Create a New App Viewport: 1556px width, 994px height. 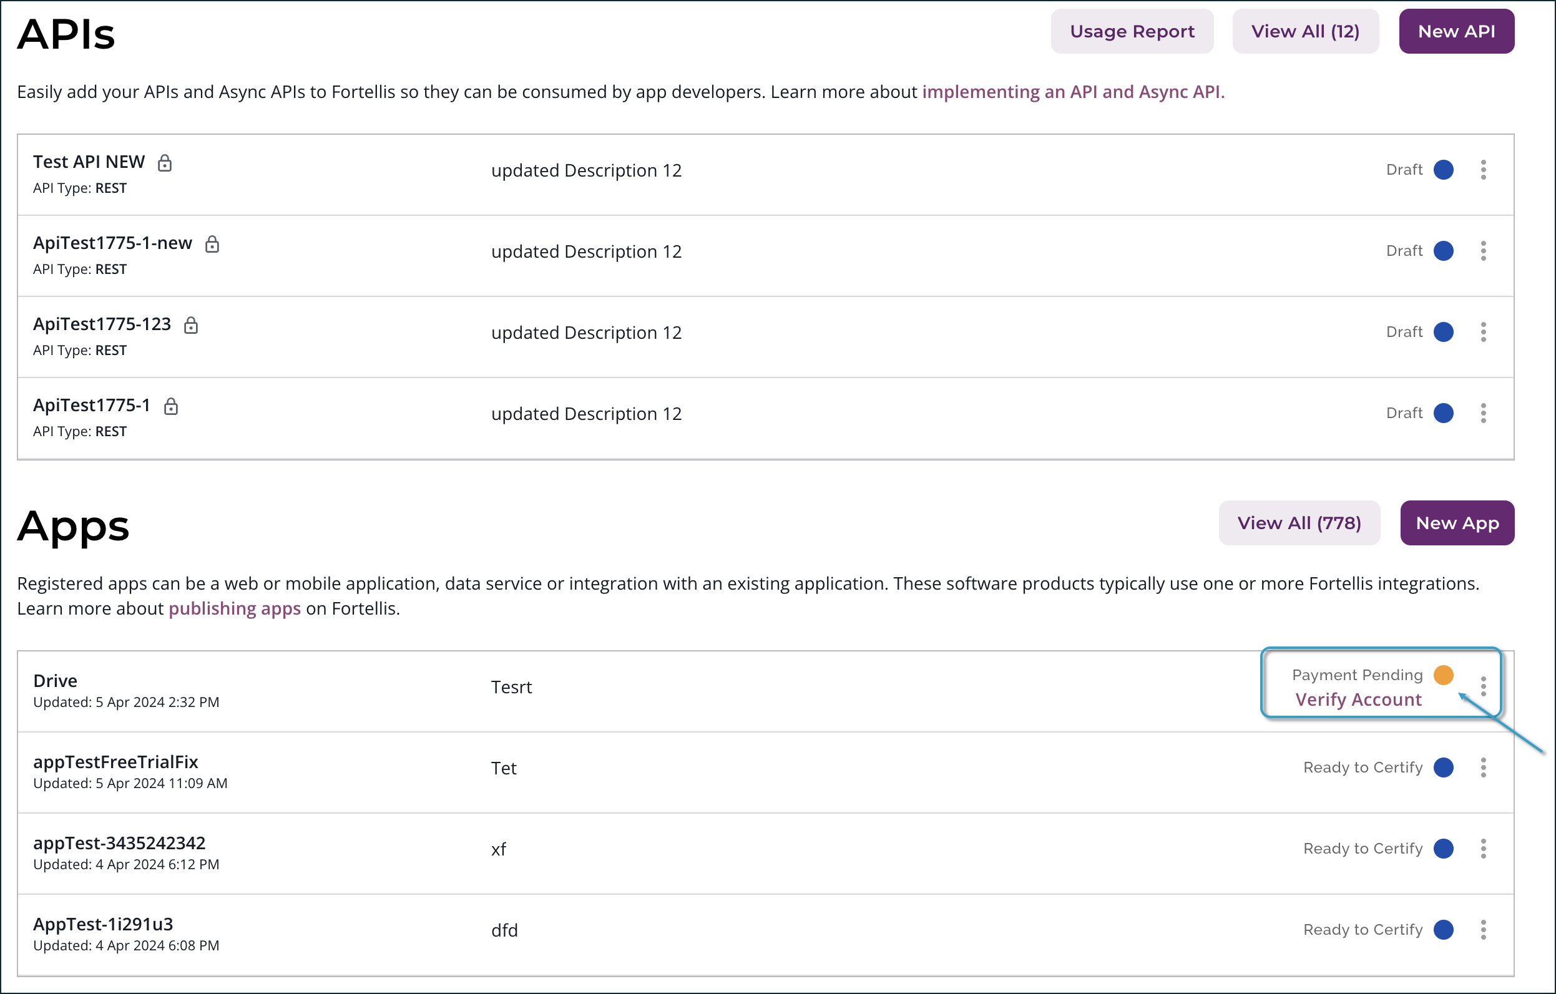pos(1457,523)
